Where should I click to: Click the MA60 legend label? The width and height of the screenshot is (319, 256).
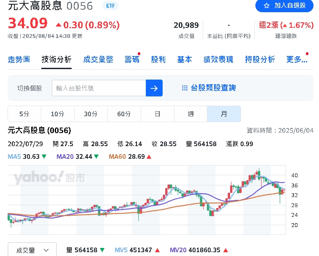coord(117,157)
